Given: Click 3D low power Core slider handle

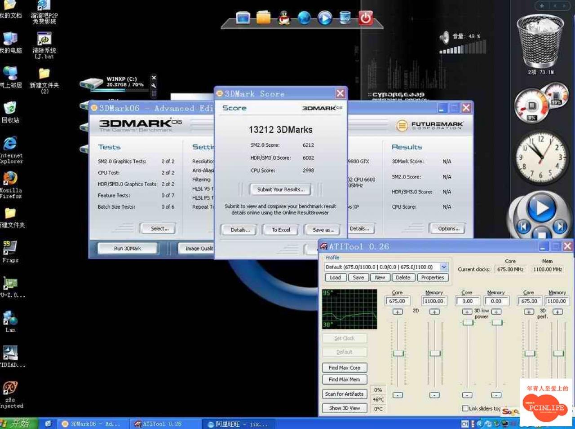Looking at the screenshot, I should [x=468, y=322].
